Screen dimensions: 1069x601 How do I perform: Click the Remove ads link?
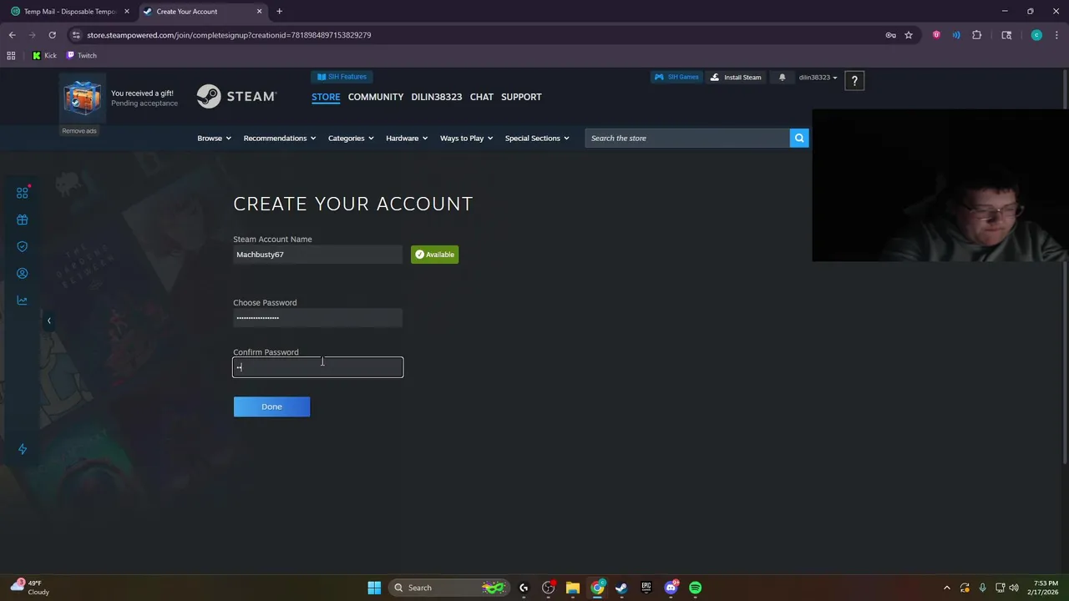[79, 130]
